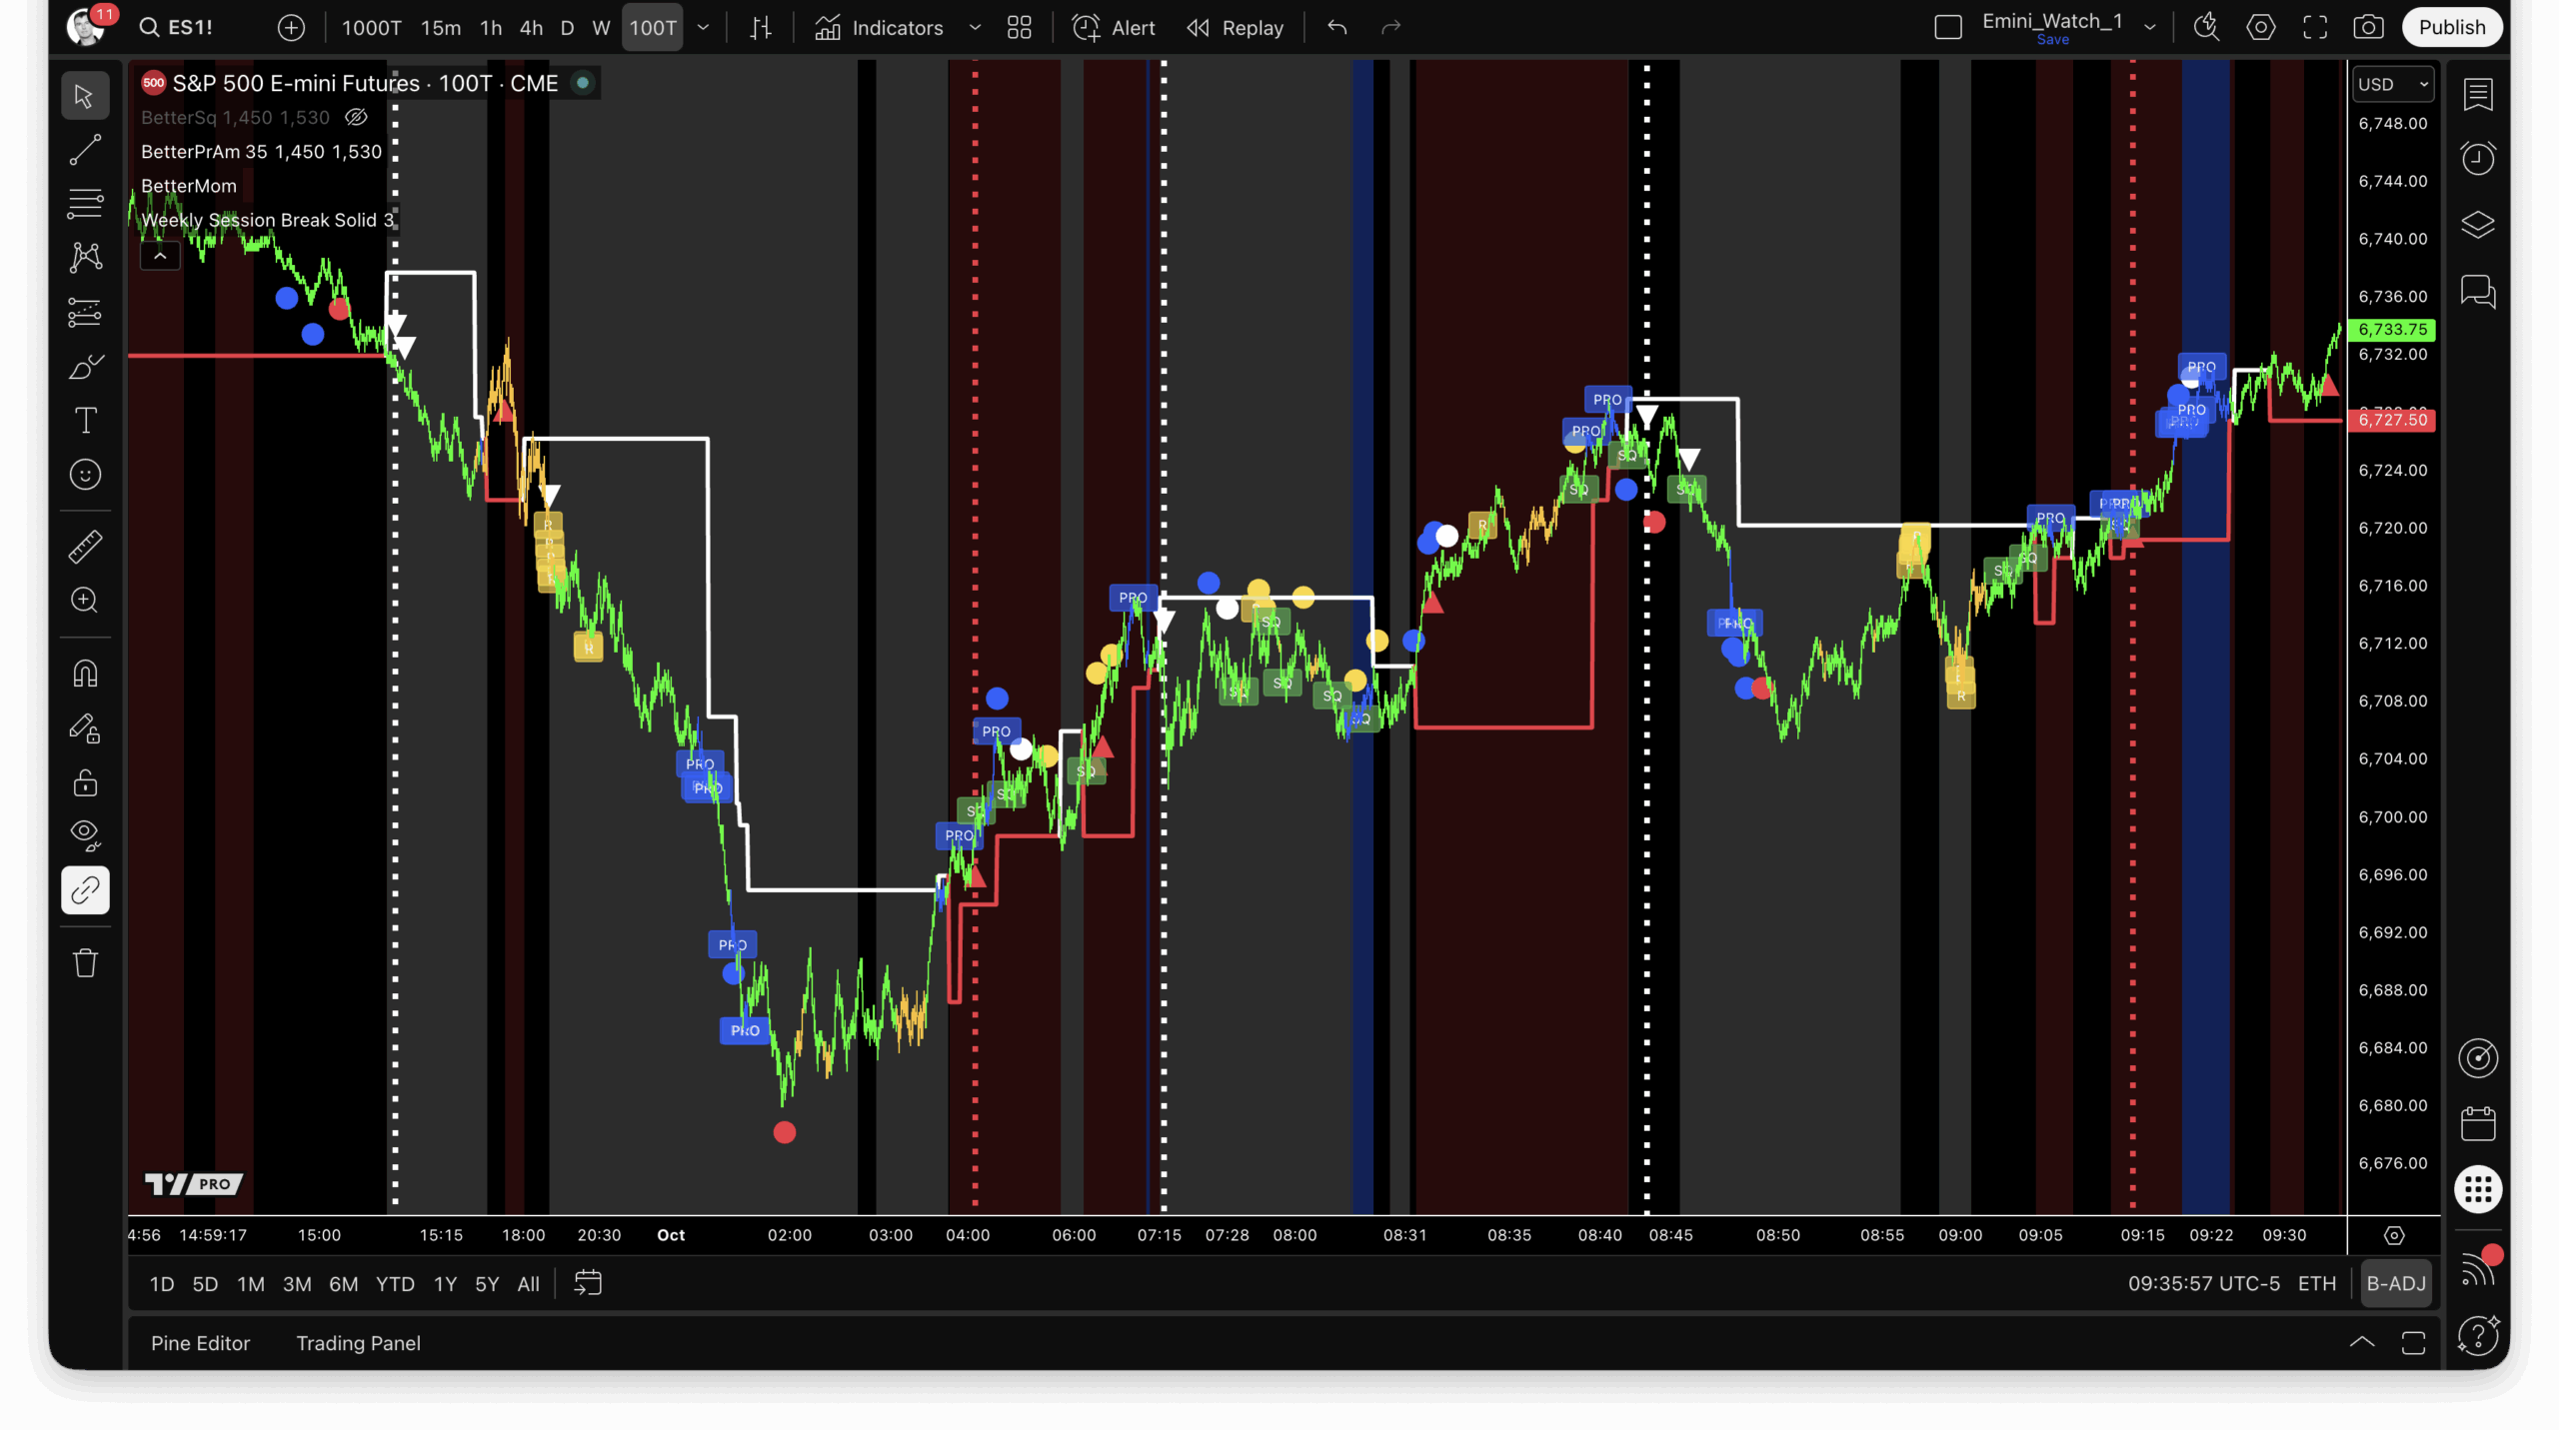Collapse the indicator legend chevron

coord(160,256)
